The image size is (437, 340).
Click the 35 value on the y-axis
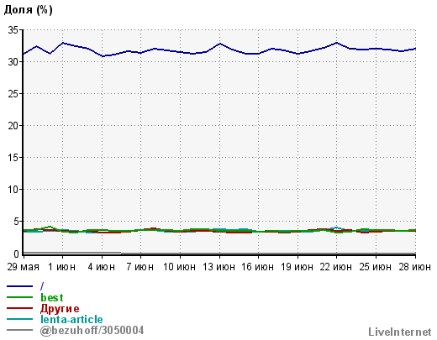click(x=13, y=30)
